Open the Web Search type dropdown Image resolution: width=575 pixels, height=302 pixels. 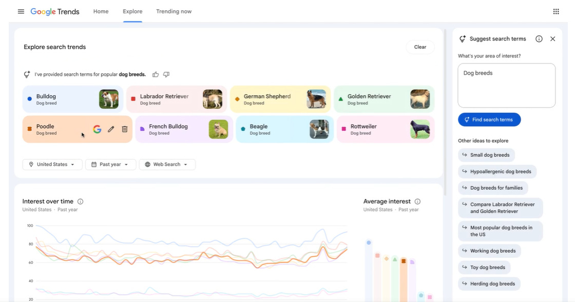[167, 165]
